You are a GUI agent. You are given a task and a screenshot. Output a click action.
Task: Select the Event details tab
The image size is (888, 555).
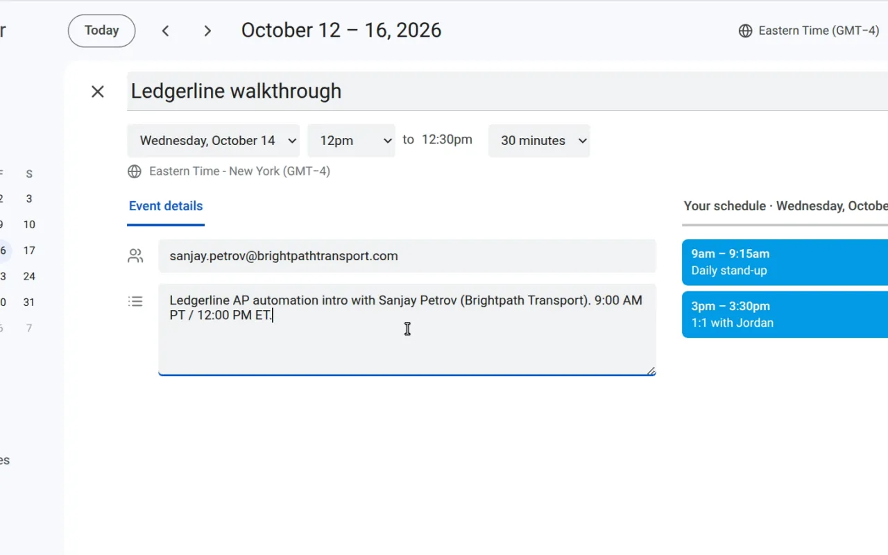pos(166,206)
